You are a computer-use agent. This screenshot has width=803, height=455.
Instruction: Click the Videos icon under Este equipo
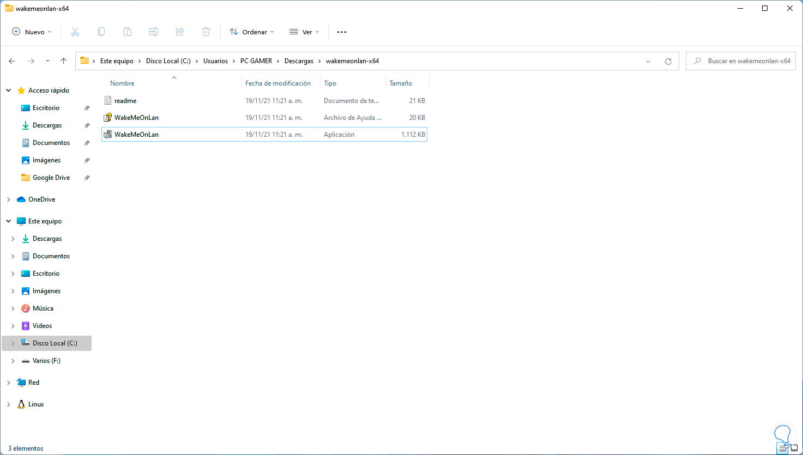coord(26,326)
